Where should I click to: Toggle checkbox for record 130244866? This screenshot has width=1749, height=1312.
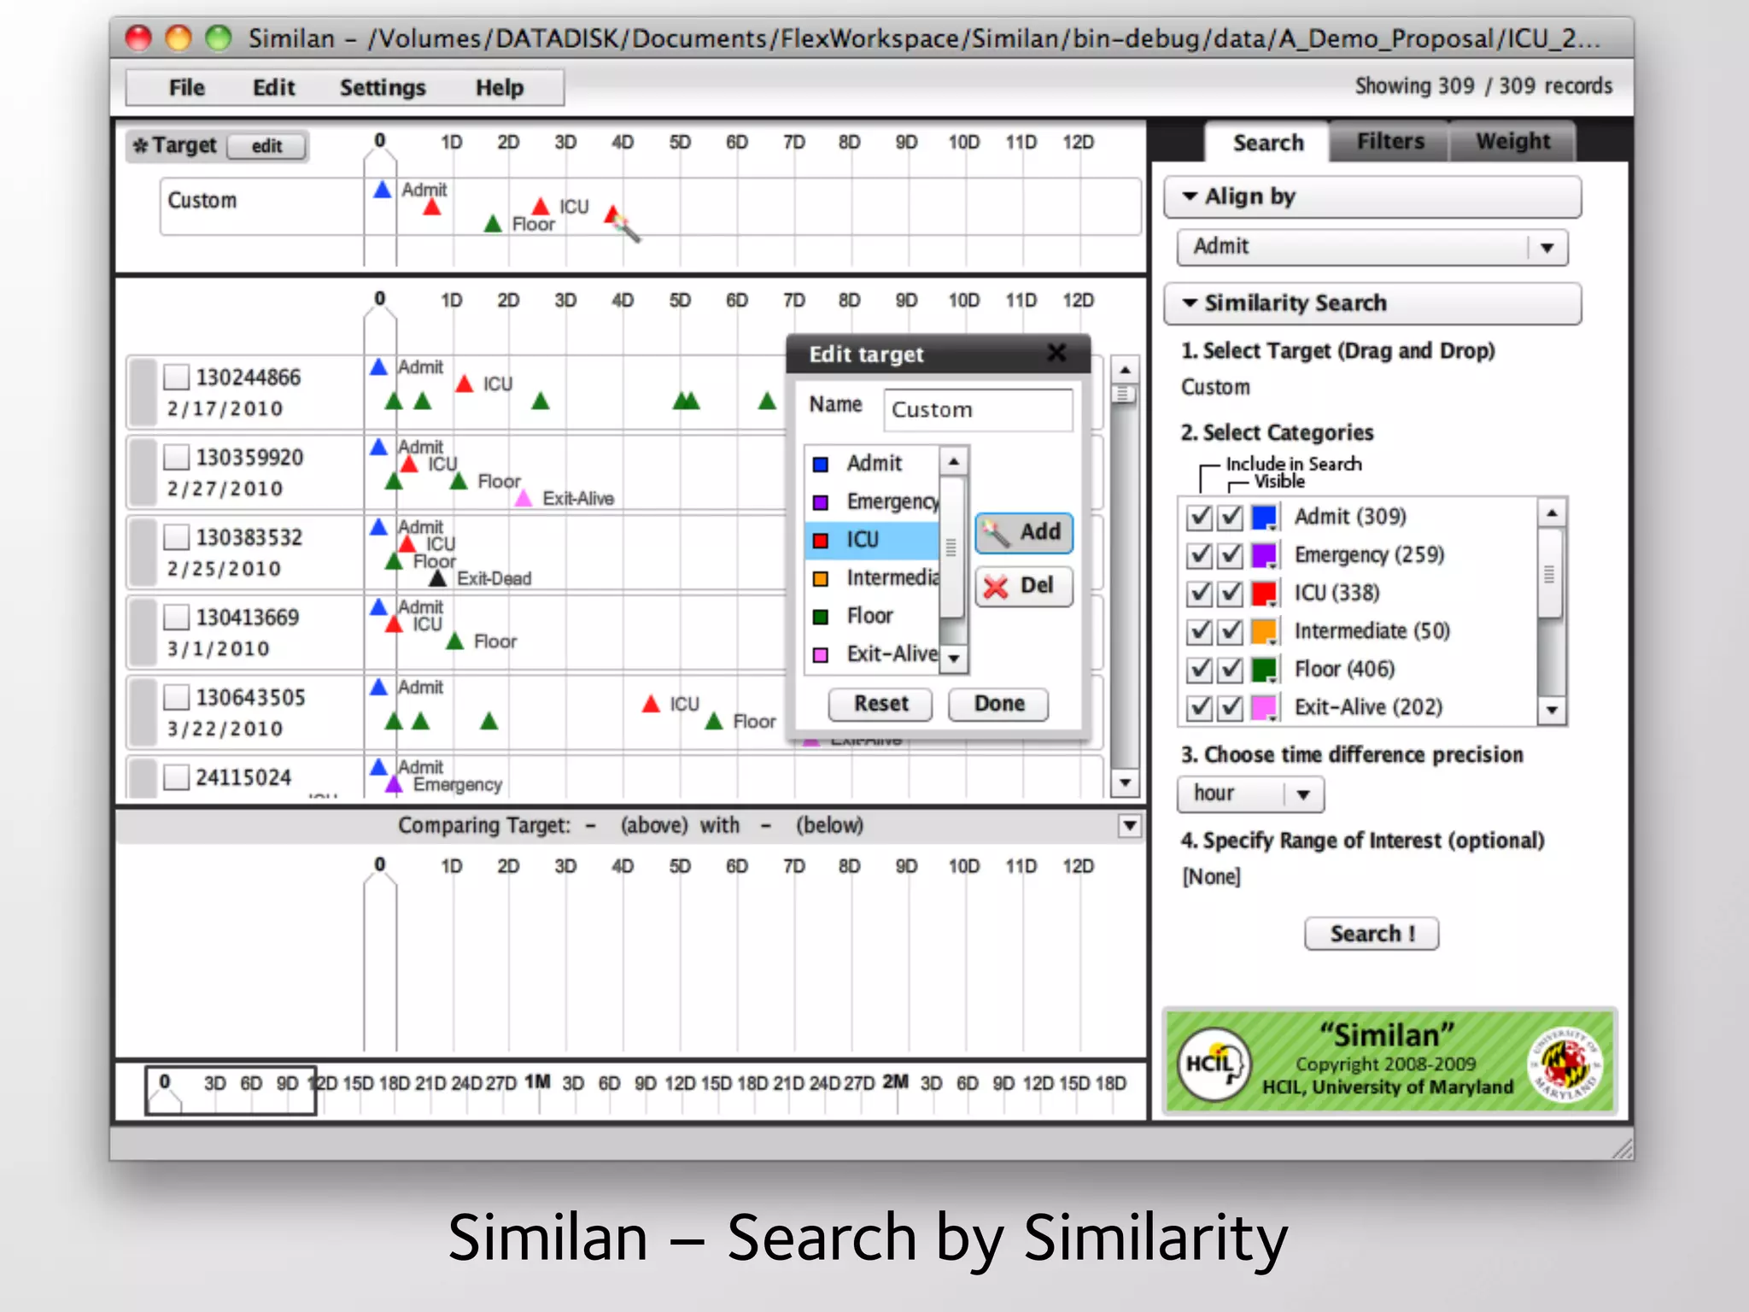coord(176,377)
